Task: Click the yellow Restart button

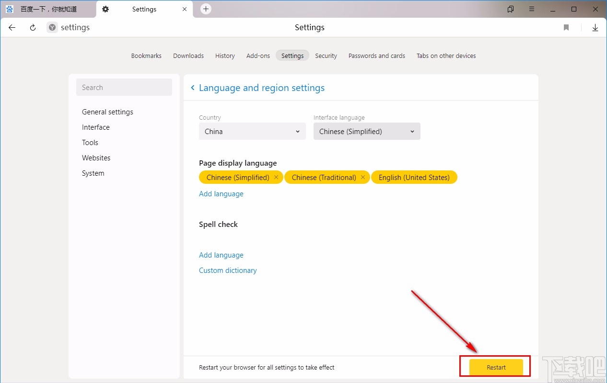Action: pyautogui.click(x=496, y=367)
